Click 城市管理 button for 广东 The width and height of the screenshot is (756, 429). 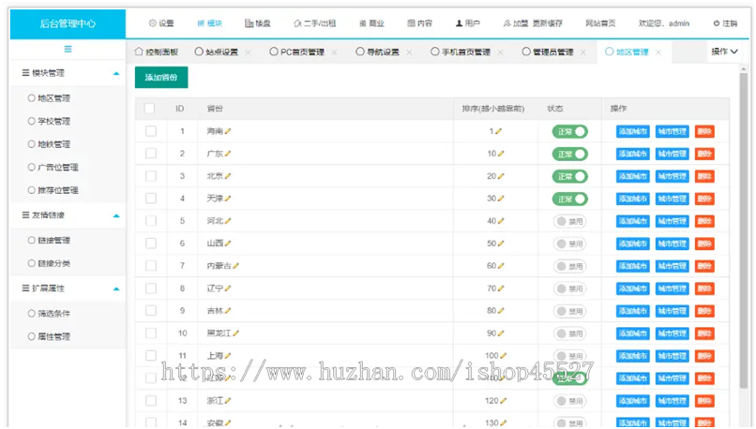coord(673,154)
